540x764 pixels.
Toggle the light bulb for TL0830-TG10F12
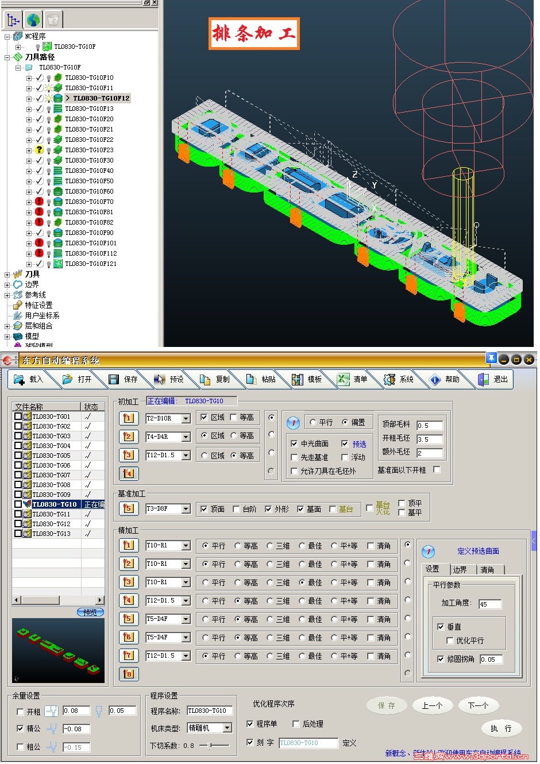point(49,98)
